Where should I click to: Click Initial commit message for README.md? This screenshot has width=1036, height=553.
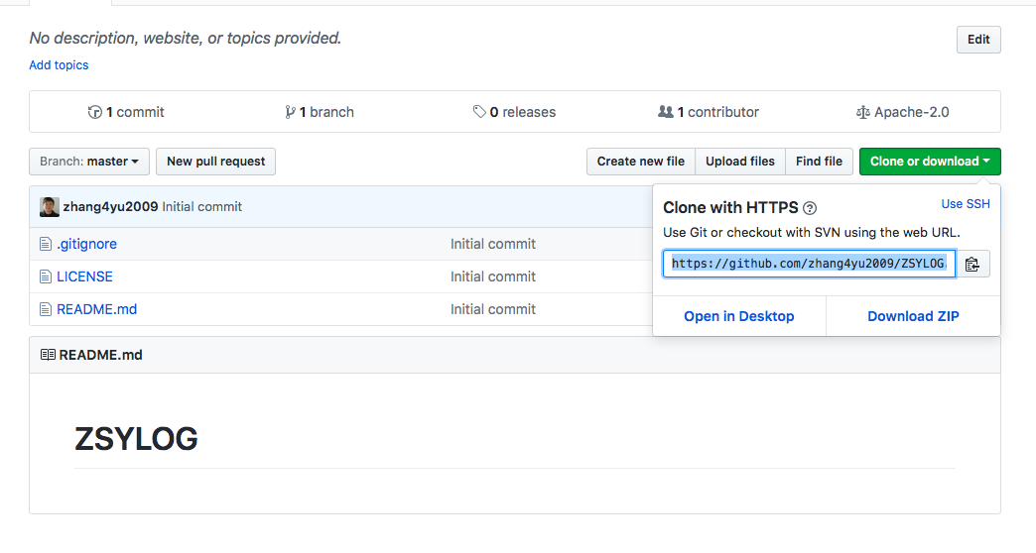[x=493, y=309]
